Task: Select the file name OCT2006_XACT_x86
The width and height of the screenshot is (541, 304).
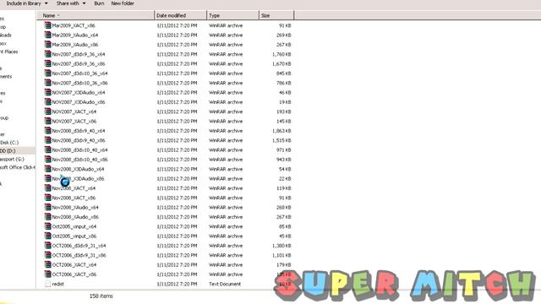Action: coord(74,274)
